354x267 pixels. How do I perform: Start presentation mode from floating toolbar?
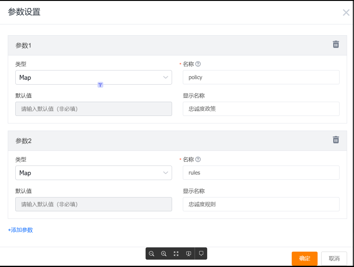[x=188, y=254]
